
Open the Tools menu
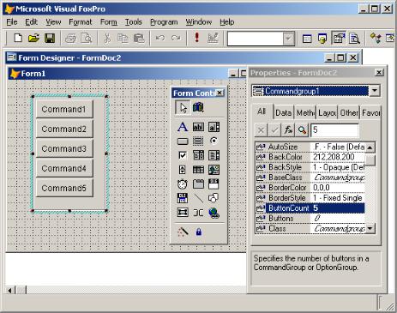point(134,22)
